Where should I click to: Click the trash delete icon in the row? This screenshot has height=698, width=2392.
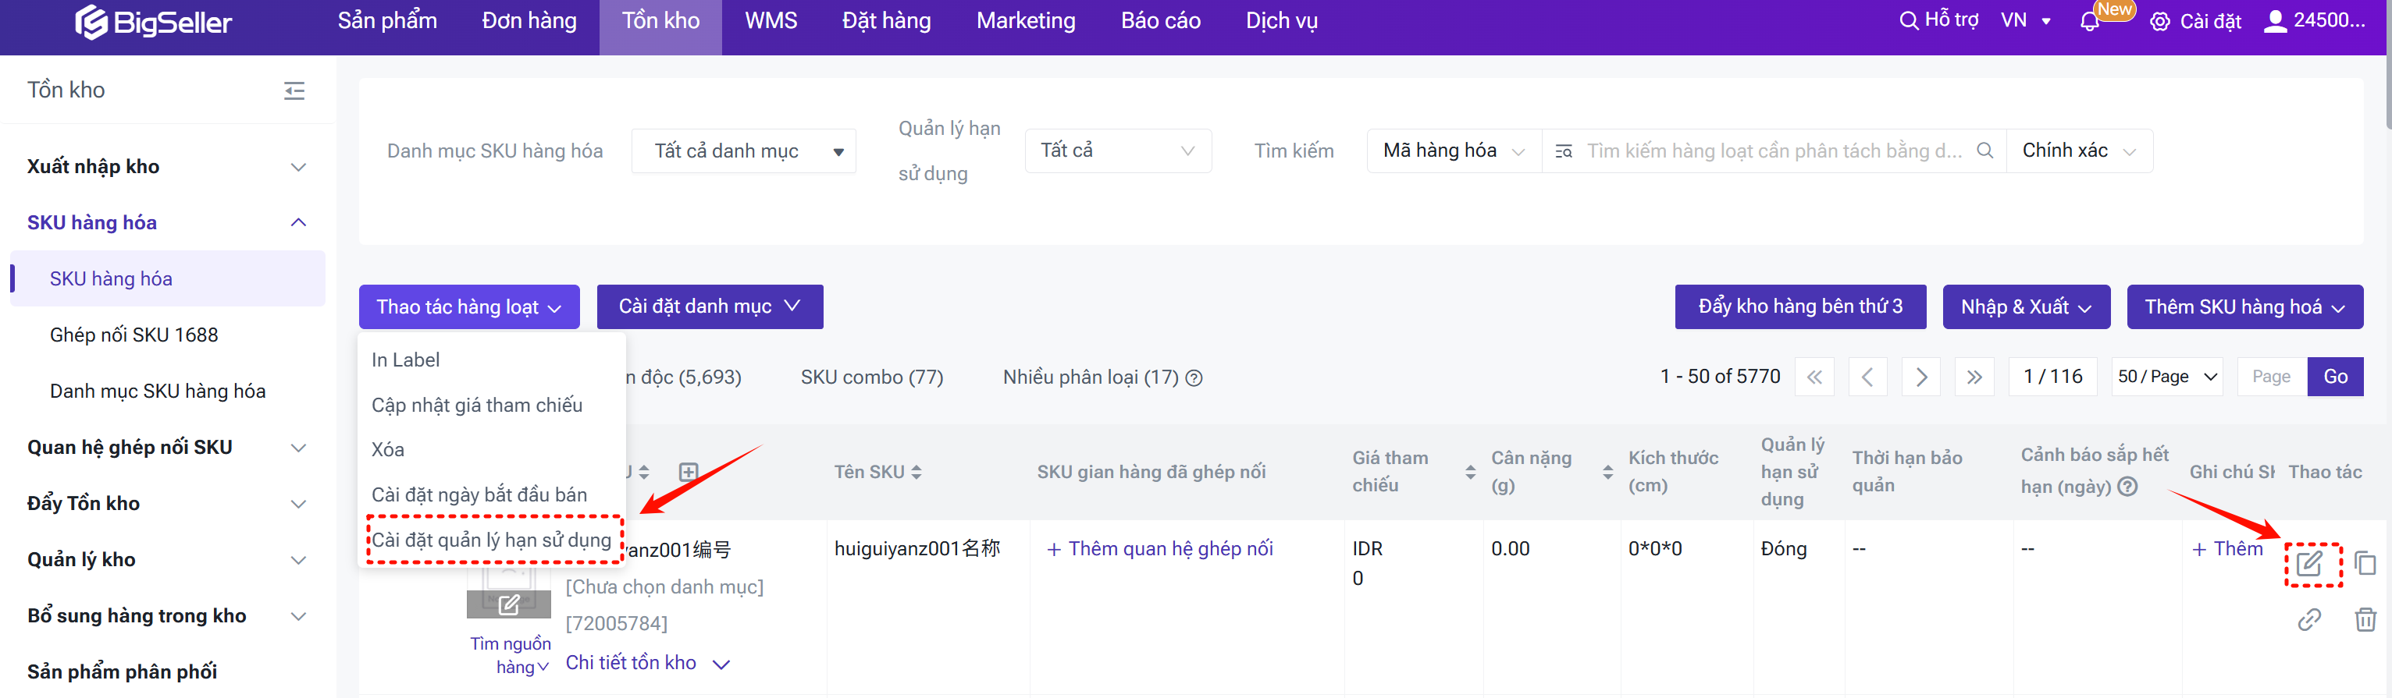click(x=2365, y=619)
